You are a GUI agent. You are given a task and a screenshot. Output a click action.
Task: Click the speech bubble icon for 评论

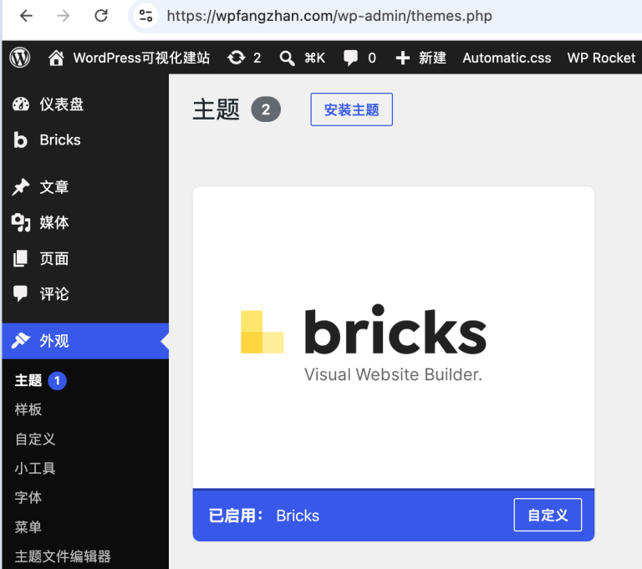pyautogui.click(x=20, y=294)
